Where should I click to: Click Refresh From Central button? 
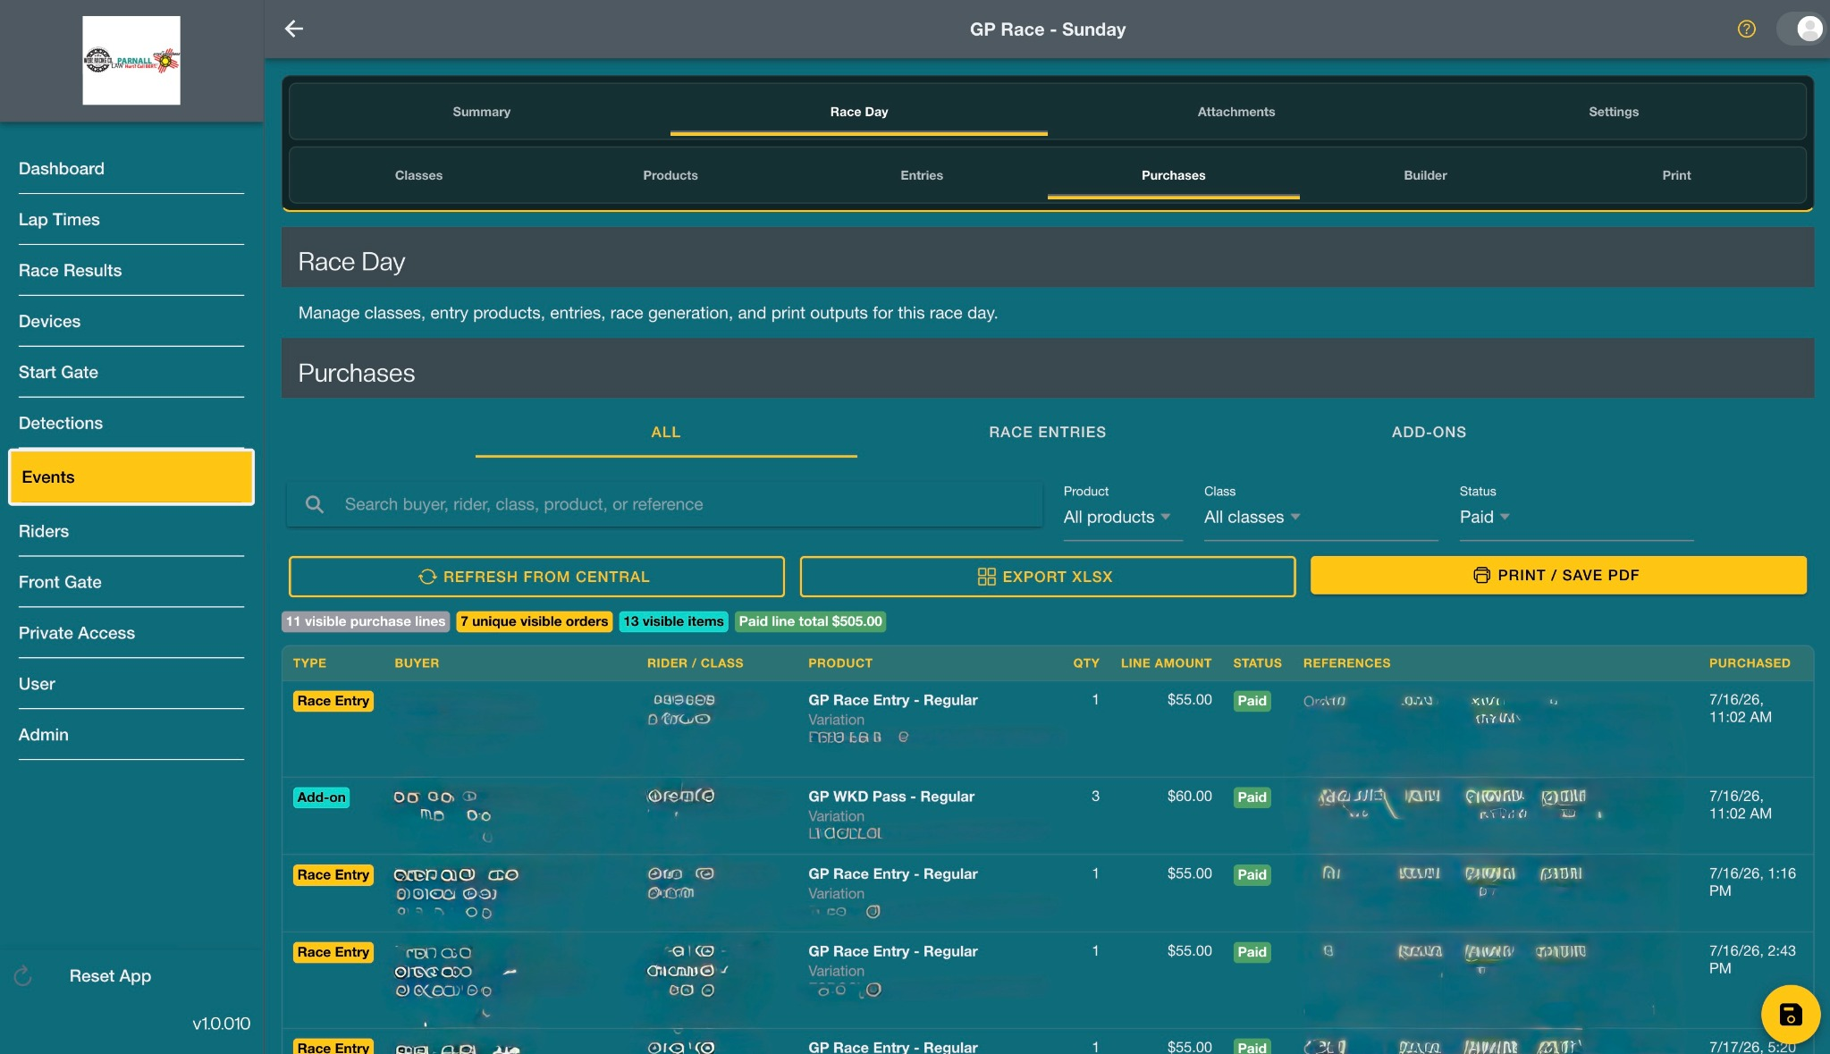pos(536,577)
